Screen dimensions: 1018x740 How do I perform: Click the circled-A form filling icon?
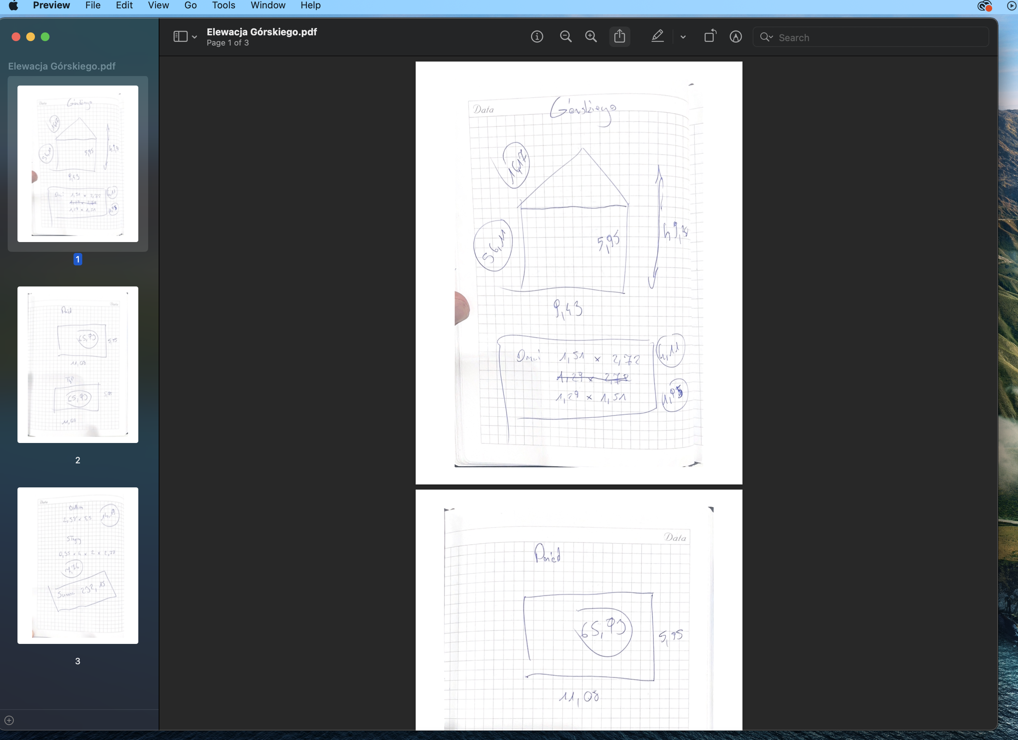[735, 37]
